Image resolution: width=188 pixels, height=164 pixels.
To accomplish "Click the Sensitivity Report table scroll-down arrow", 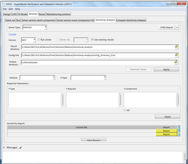I will pos(179,135).
